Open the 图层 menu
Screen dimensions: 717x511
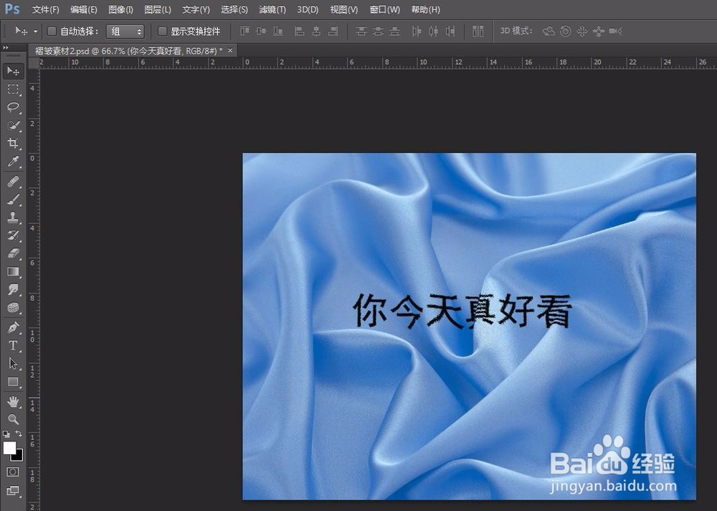pyautogui.click(x=157, y=9)
